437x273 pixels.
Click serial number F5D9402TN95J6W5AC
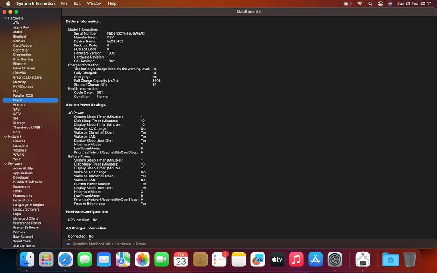126,34
